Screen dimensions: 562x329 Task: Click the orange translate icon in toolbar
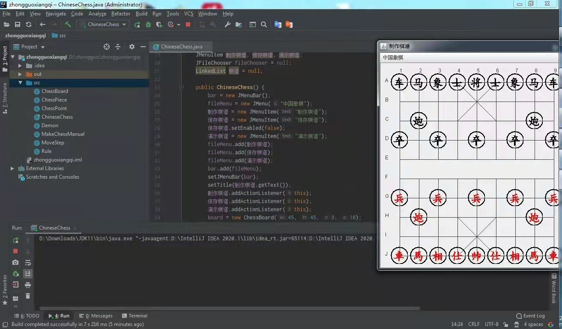pos(289,24)
